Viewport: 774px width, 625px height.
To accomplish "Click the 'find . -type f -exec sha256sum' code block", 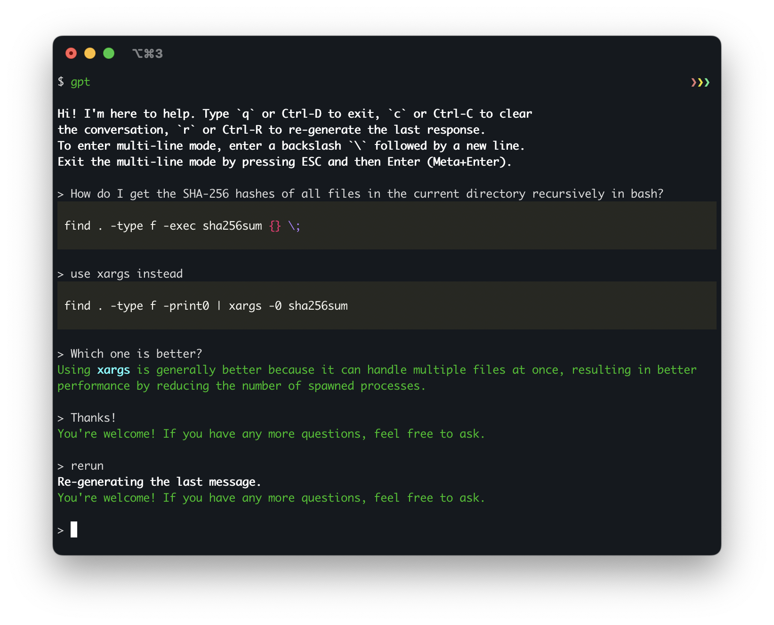I will coord(387,226).
